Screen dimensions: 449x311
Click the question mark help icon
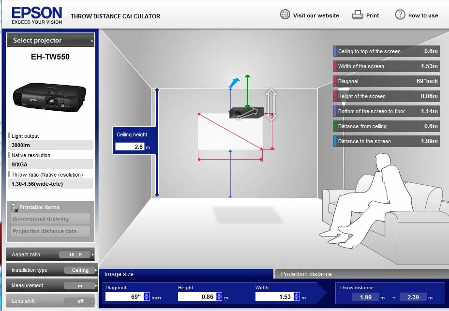pos(400,15)
